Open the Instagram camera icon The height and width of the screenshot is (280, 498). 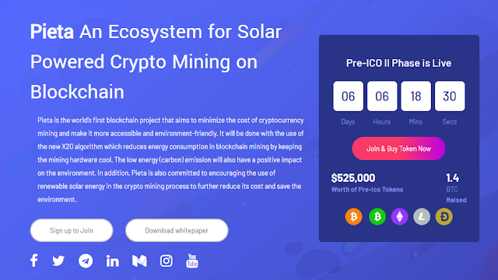click(166, 261)
